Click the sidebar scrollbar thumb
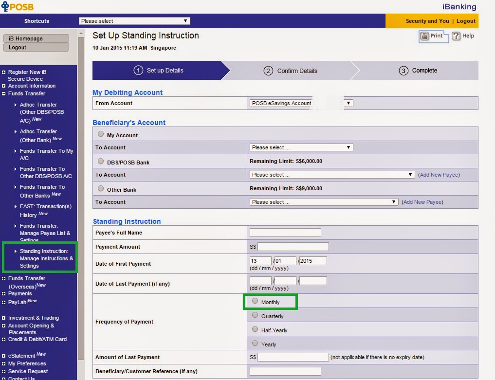The image size is (495, 380). tap(81, 198)
